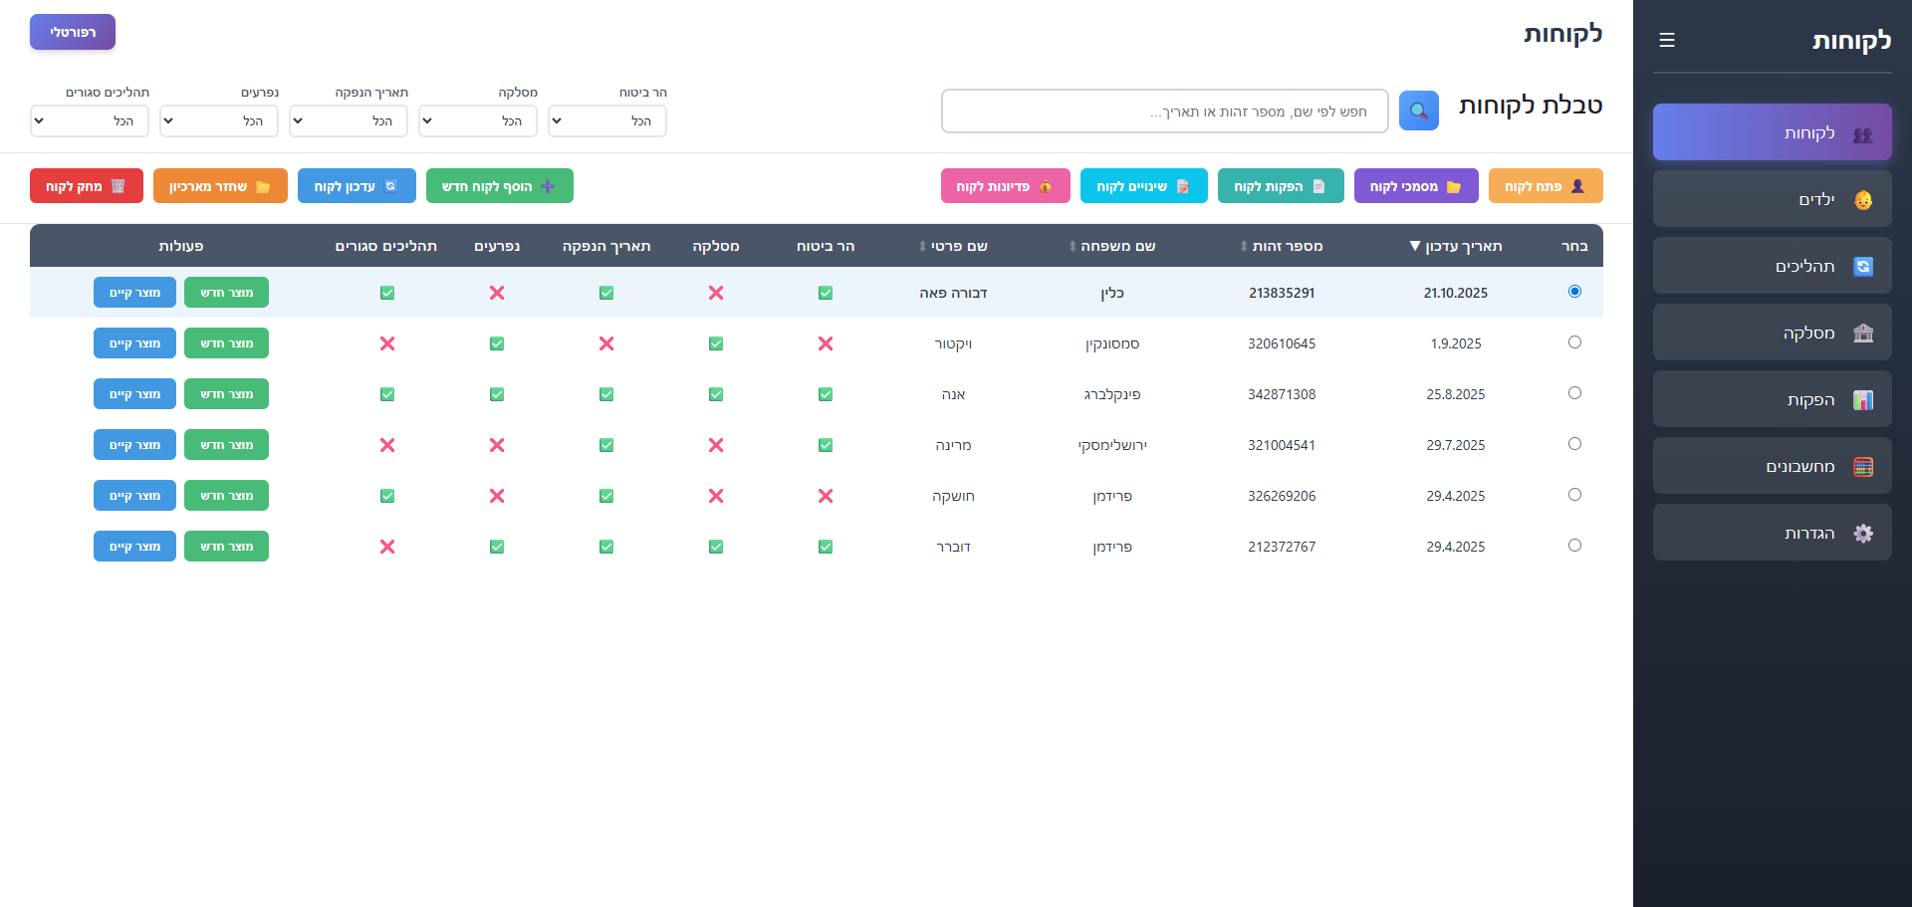Image resolution: width=1912 pixels, height=907 pixels.
Task: Open הפקה chart icon in sidebar
Action: coord(1863,400)
